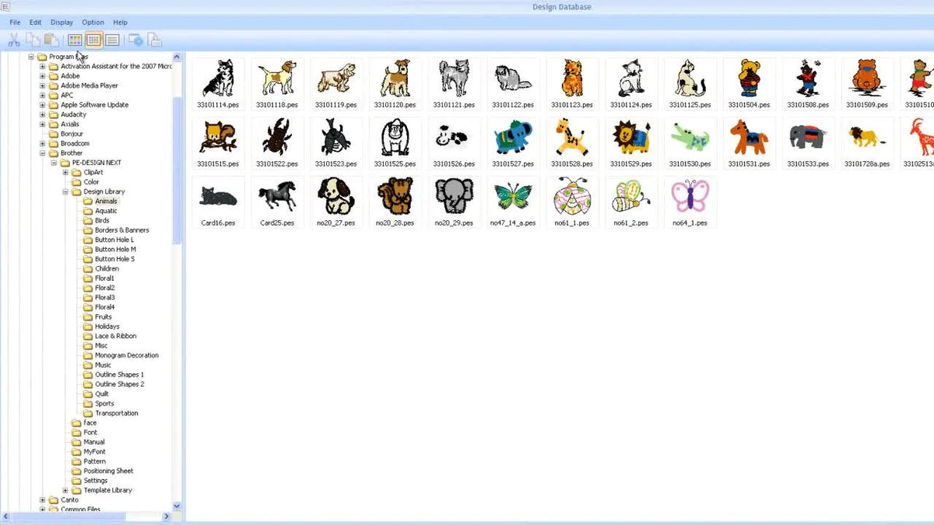Open the Edit menu
Viewport: 934px width, 525px height.
35,23
